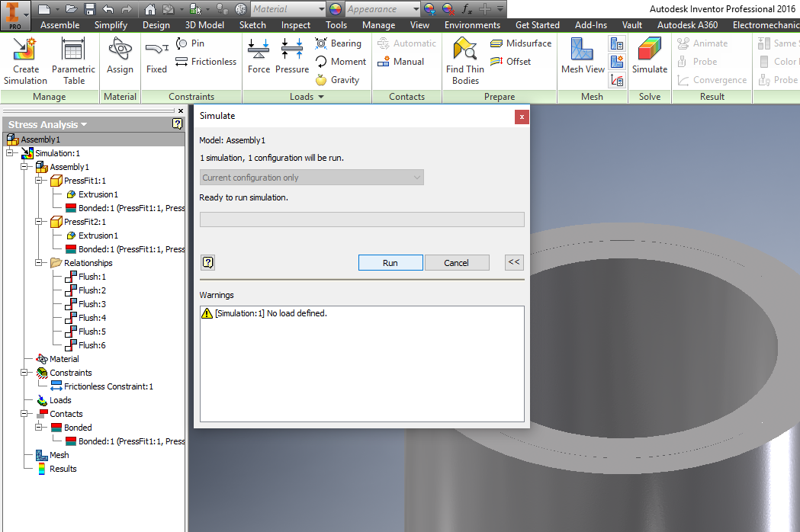The image size is (800, 532).
Task: Collapse the Simulation:1 tree node
Action: pos(9,153)
